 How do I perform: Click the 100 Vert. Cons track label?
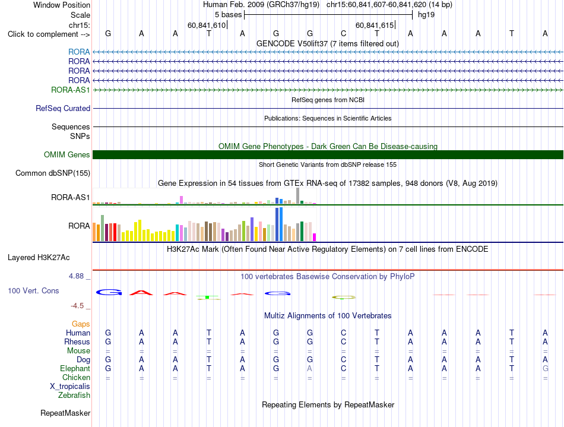[x=33, y=290]
